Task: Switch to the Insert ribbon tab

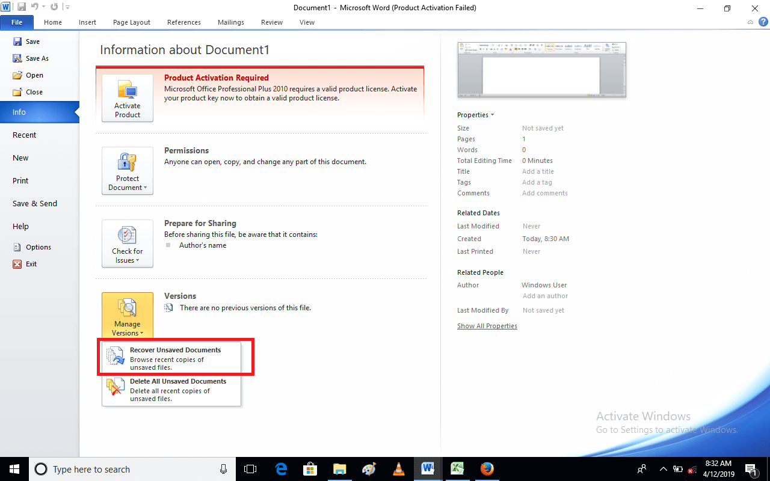Action: (x=87, y=22)
